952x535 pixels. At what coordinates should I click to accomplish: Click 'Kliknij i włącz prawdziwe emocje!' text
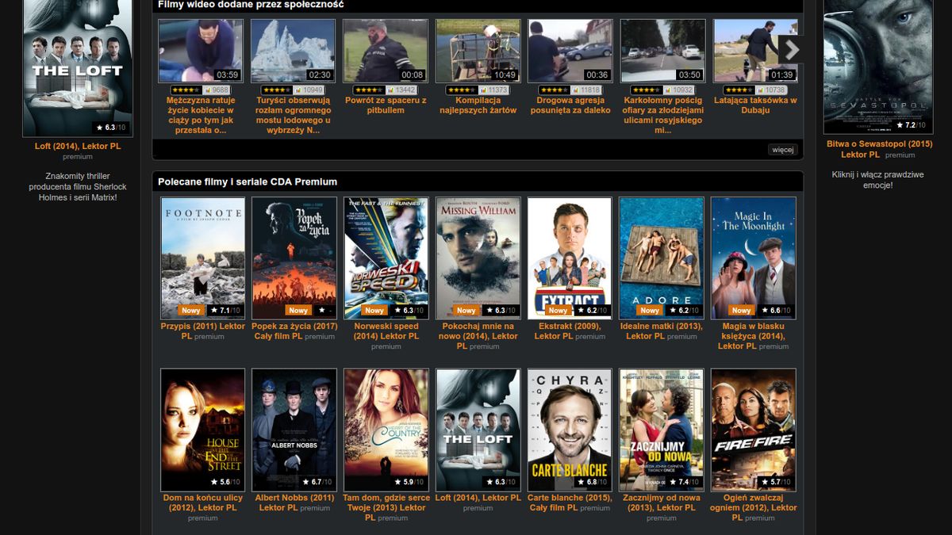point(877,179)
